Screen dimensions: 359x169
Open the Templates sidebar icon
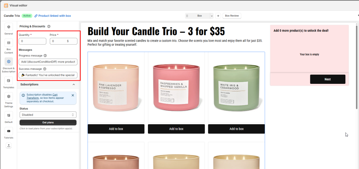[x=9, y=81]
